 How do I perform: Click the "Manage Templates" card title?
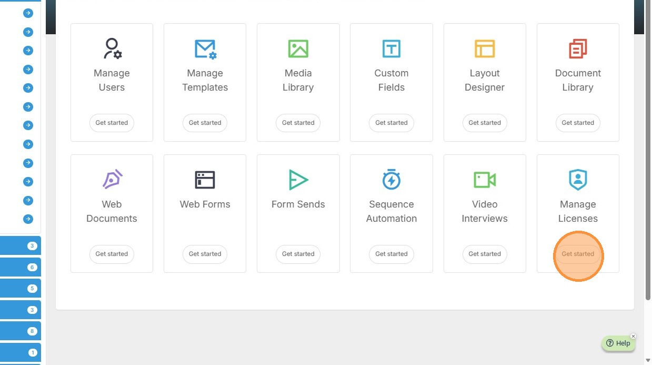tap(205, 80)
